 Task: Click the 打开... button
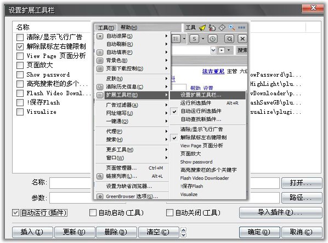302,183
